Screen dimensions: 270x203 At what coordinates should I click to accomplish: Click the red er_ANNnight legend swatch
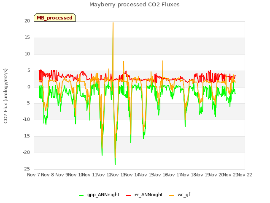(x=128, y=195)
